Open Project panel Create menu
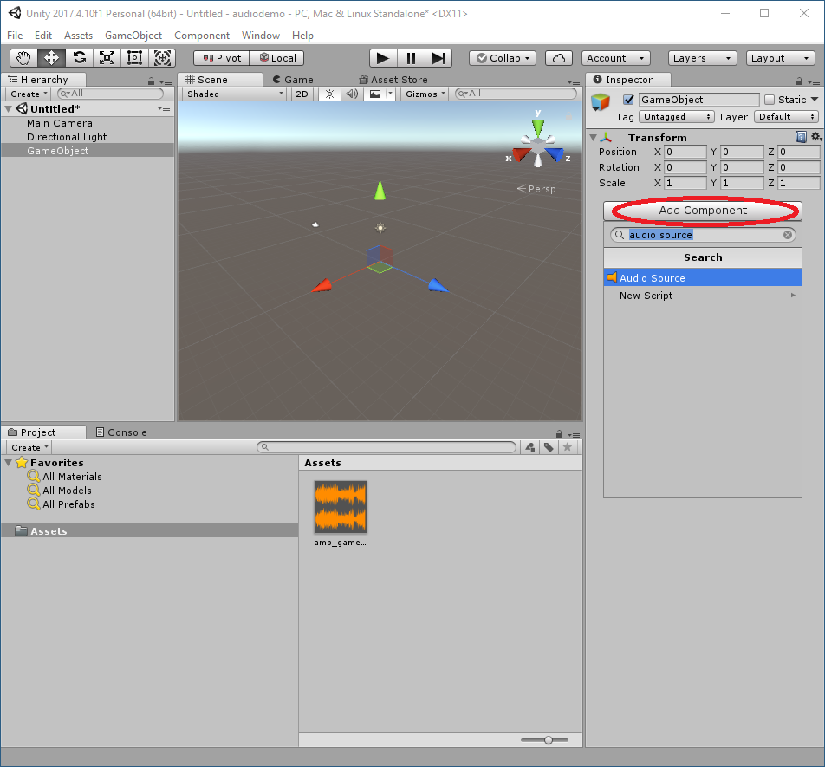The image size is (825, 767). 30,448
